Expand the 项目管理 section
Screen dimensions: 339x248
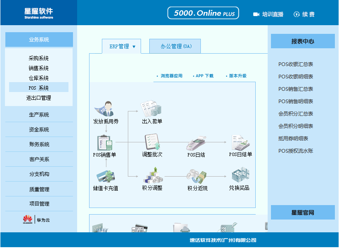(x=39, y=204)
